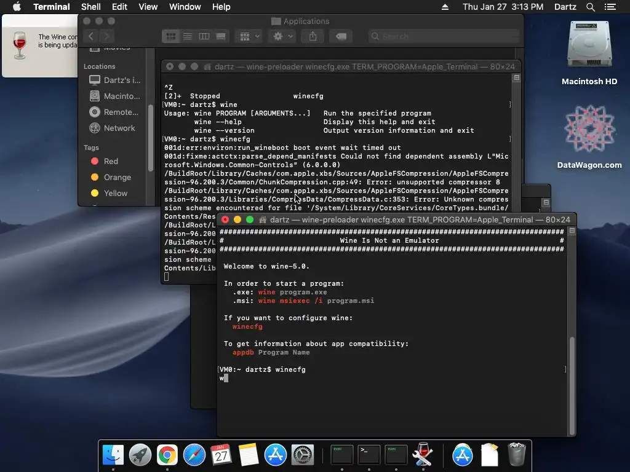Open Notes from the Dock
The width and height of the screenshot is (630, 472).
(249, 455)
